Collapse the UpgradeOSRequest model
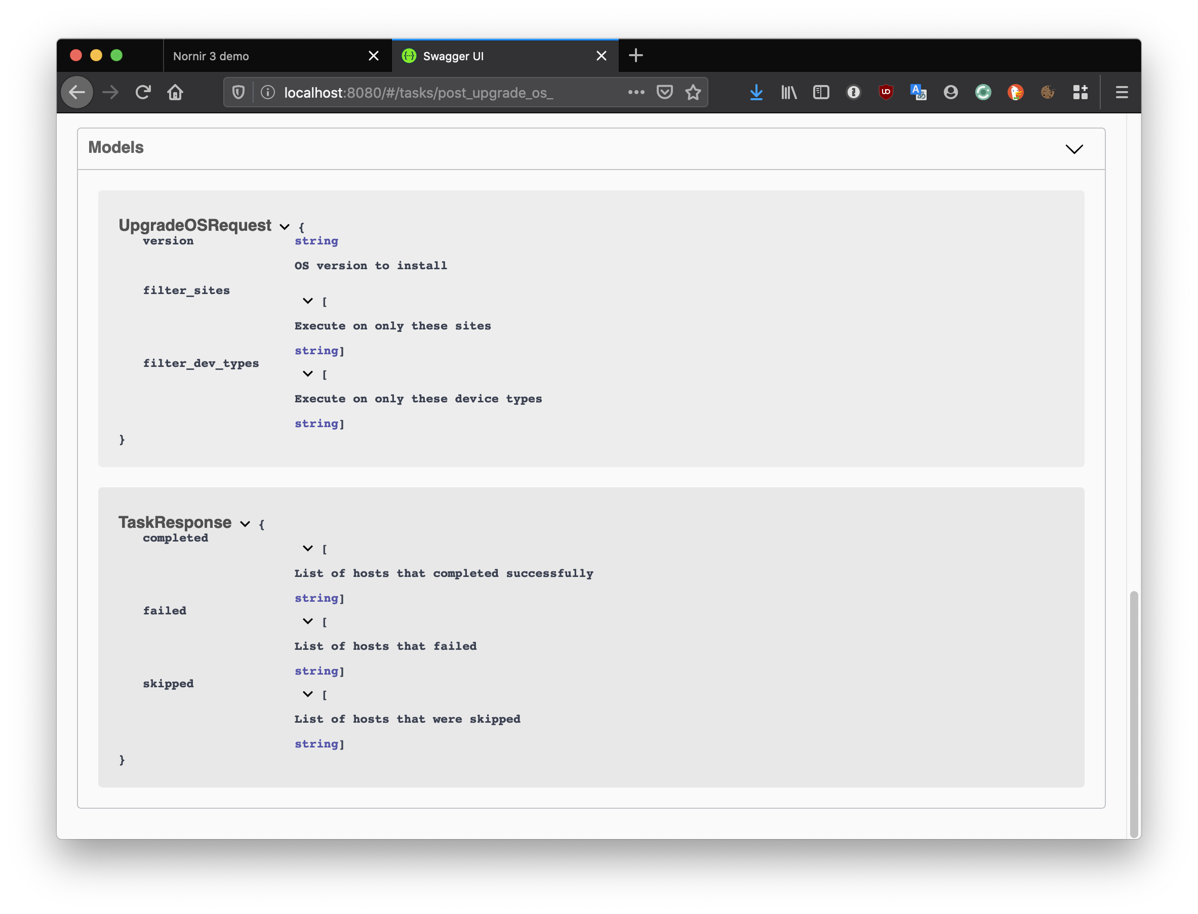Image resolution: width=1198 pixels, height=914 pixels. click(x=285, y=227)
